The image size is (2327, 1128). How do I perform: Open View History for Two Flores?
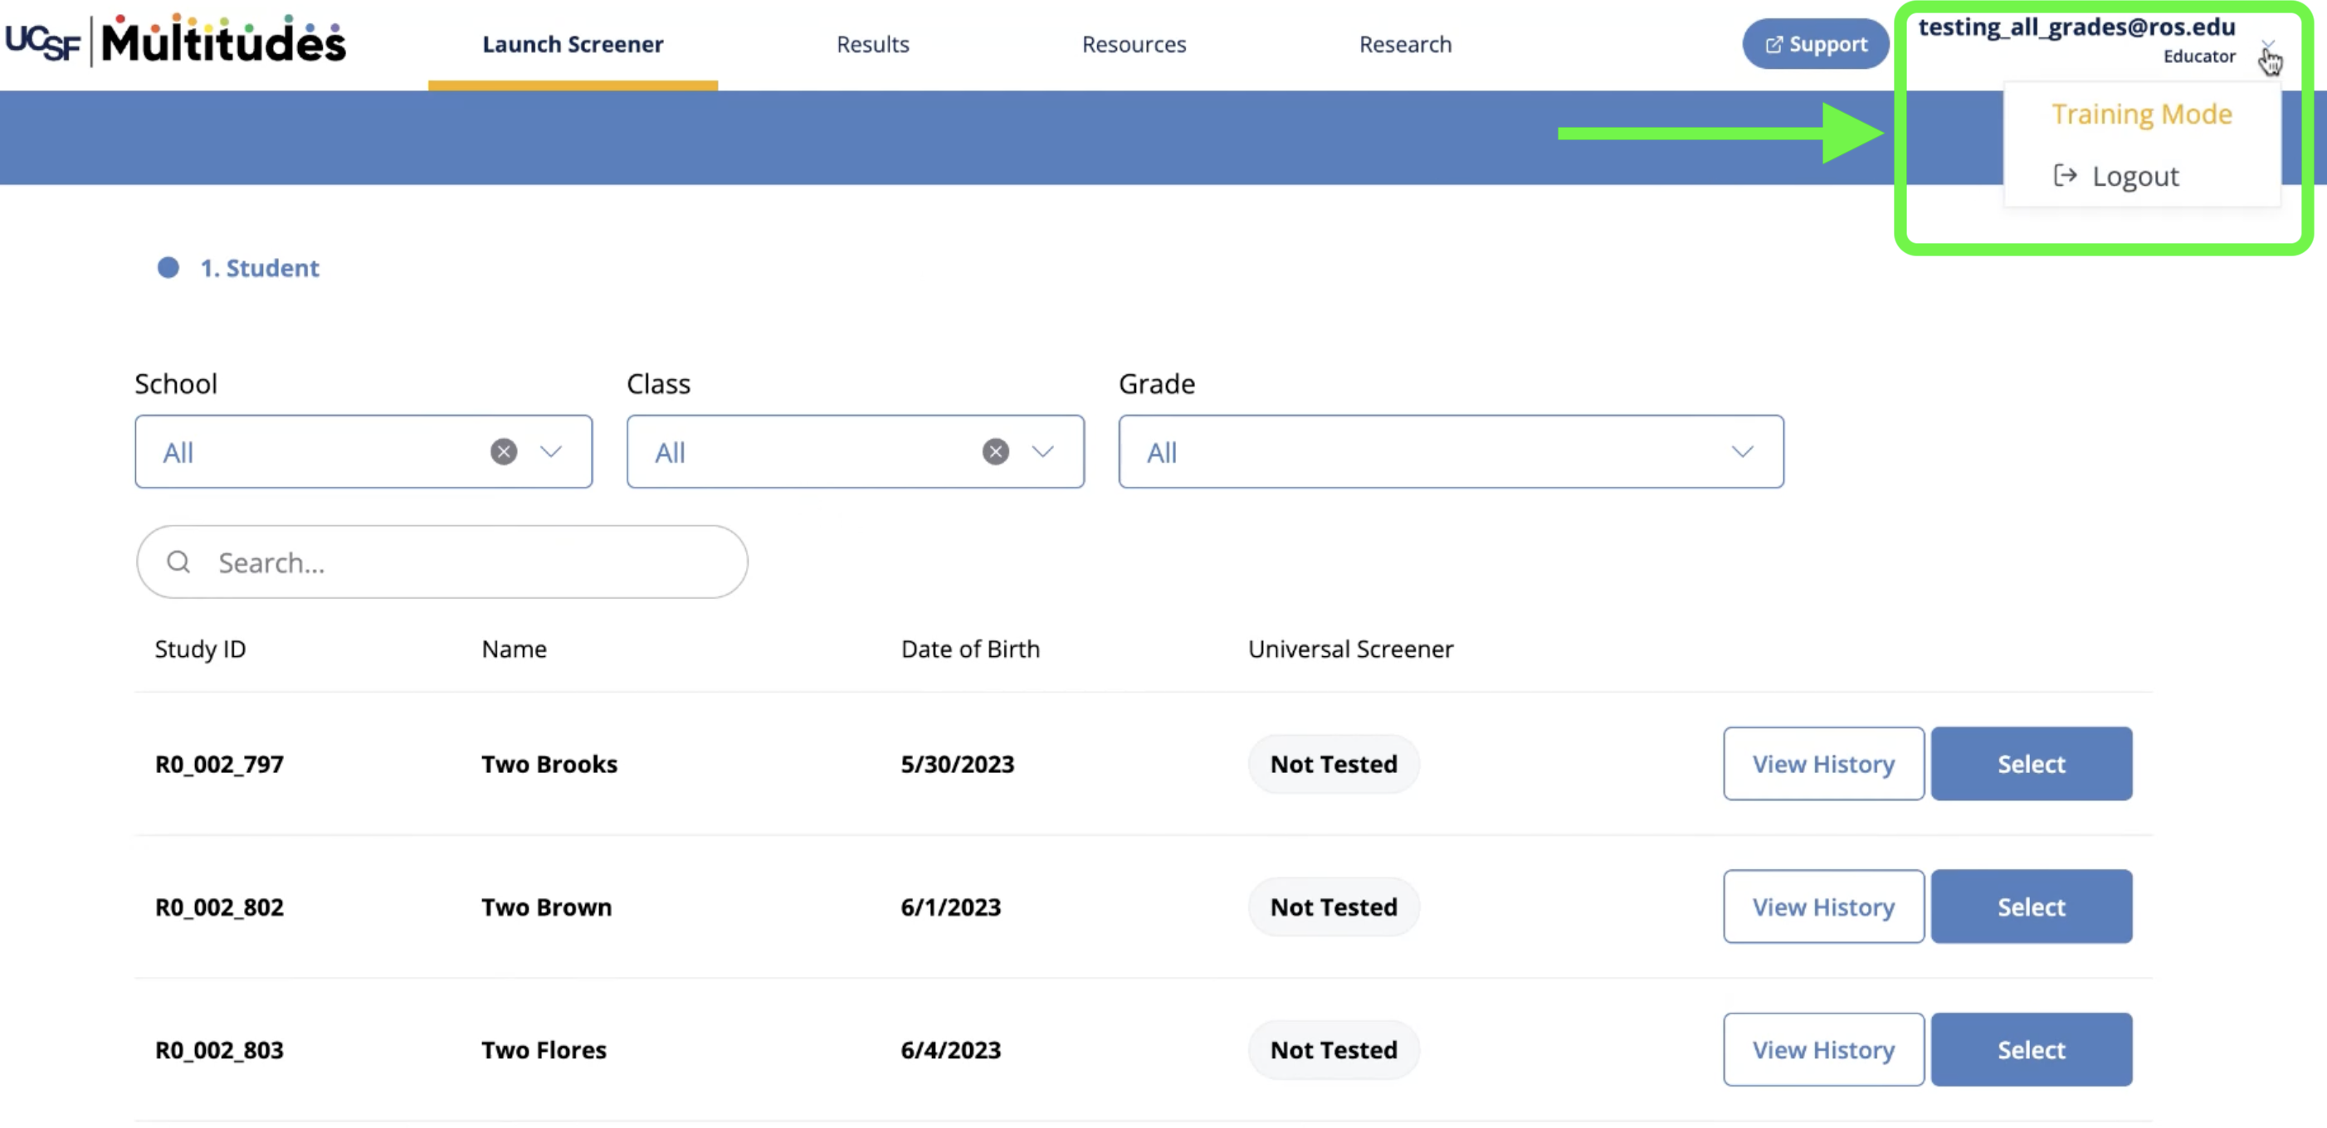tap(1823, 1049)
